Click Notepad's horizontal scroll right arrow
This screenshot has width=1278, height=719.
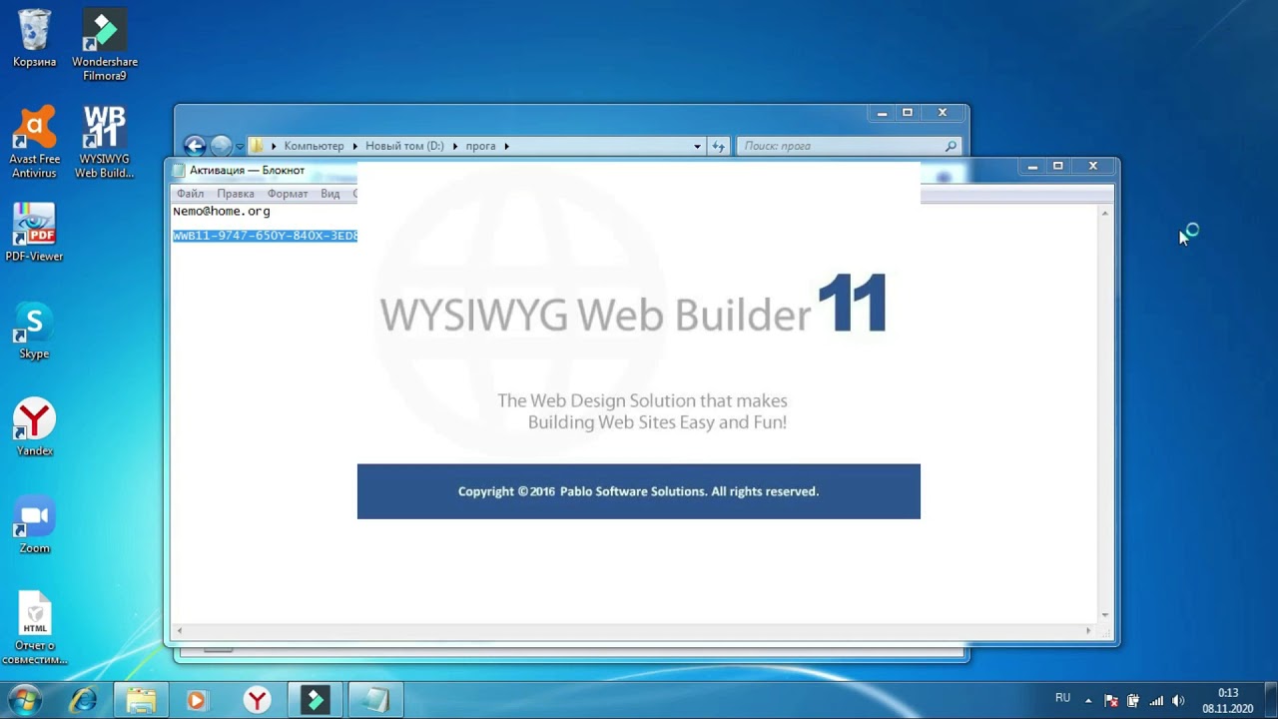point(1088,630)
